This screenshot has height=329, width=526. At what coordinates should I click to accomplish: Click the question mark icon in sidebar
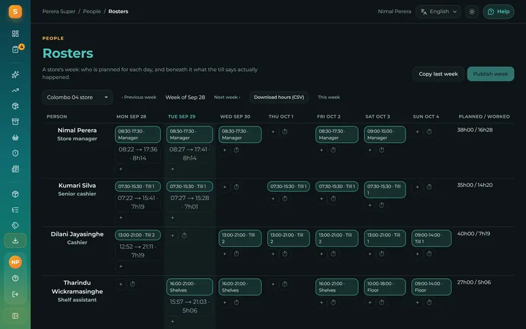pyautogui.click(x=15, y=278)
